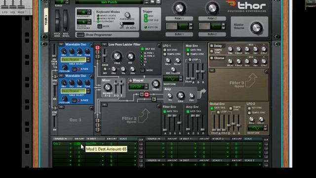316x178 pixels.
Task: Click the filter Drive slider
Action: point(104,56)
